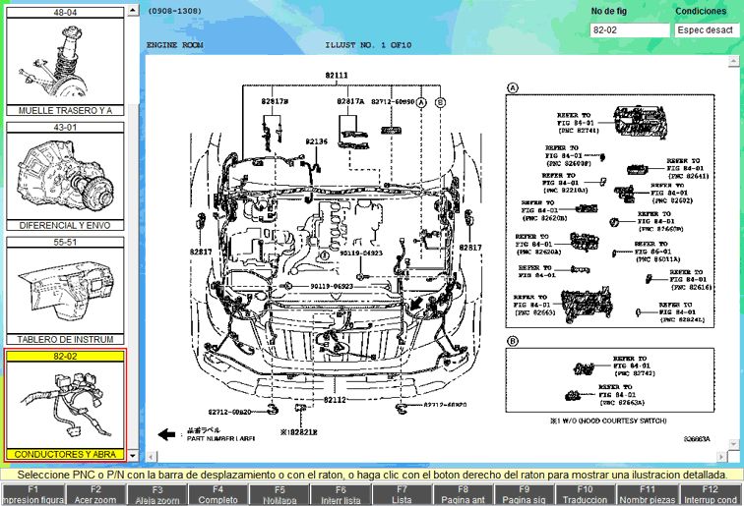Click part number 82112 in diagram
The width and height of the screenshot is (744, 506).
pyautogui.click(x=335, y=400)
